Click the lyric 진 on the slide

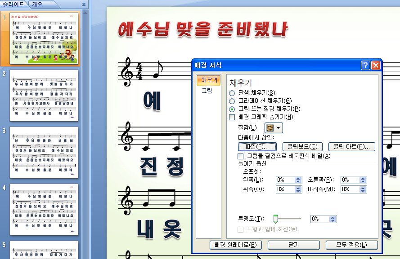click(x=148, y=167)
